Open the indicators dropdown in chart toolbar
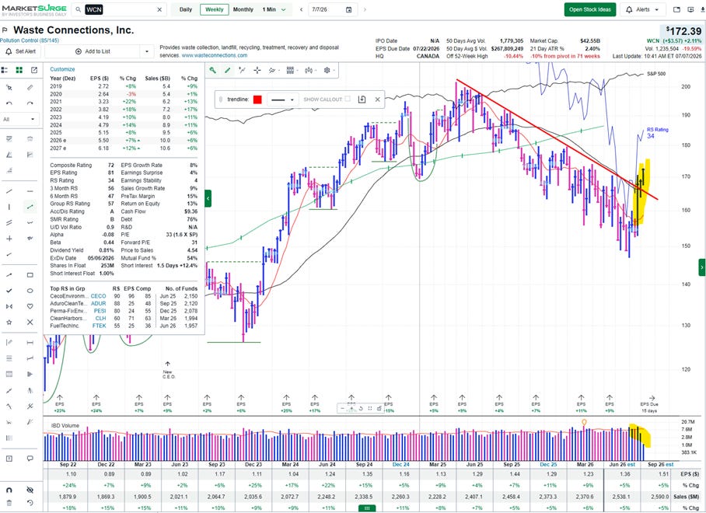The image size is (706, 513). click(x=274, y=70)
